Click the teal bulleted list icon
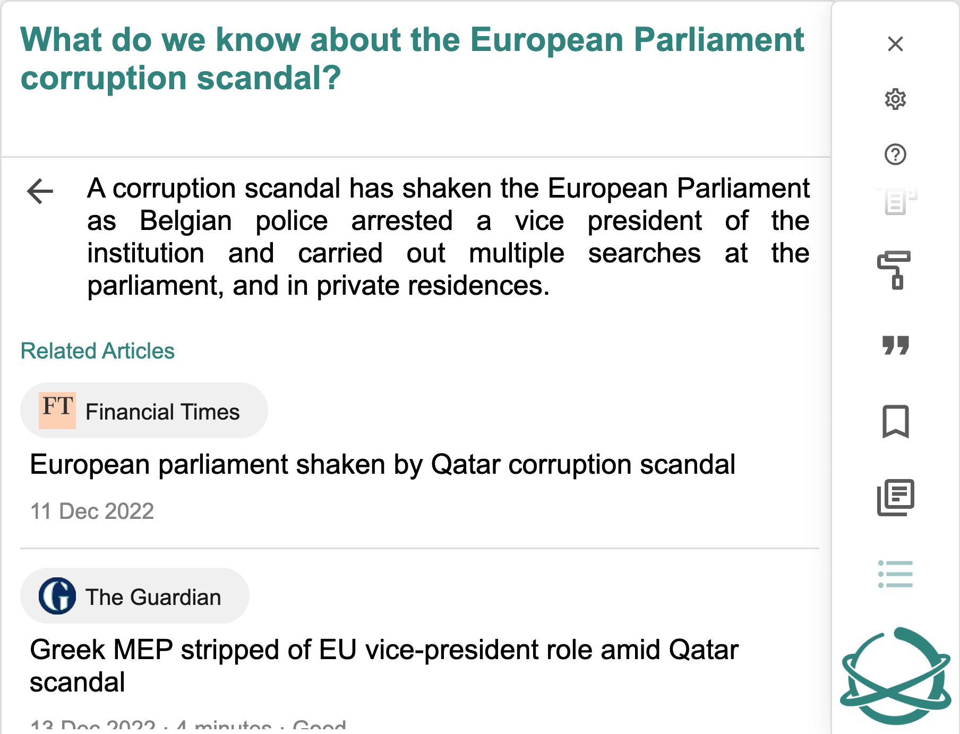This screenshot has height=734, width=960. pyautogui.click(x=895, y=574)
